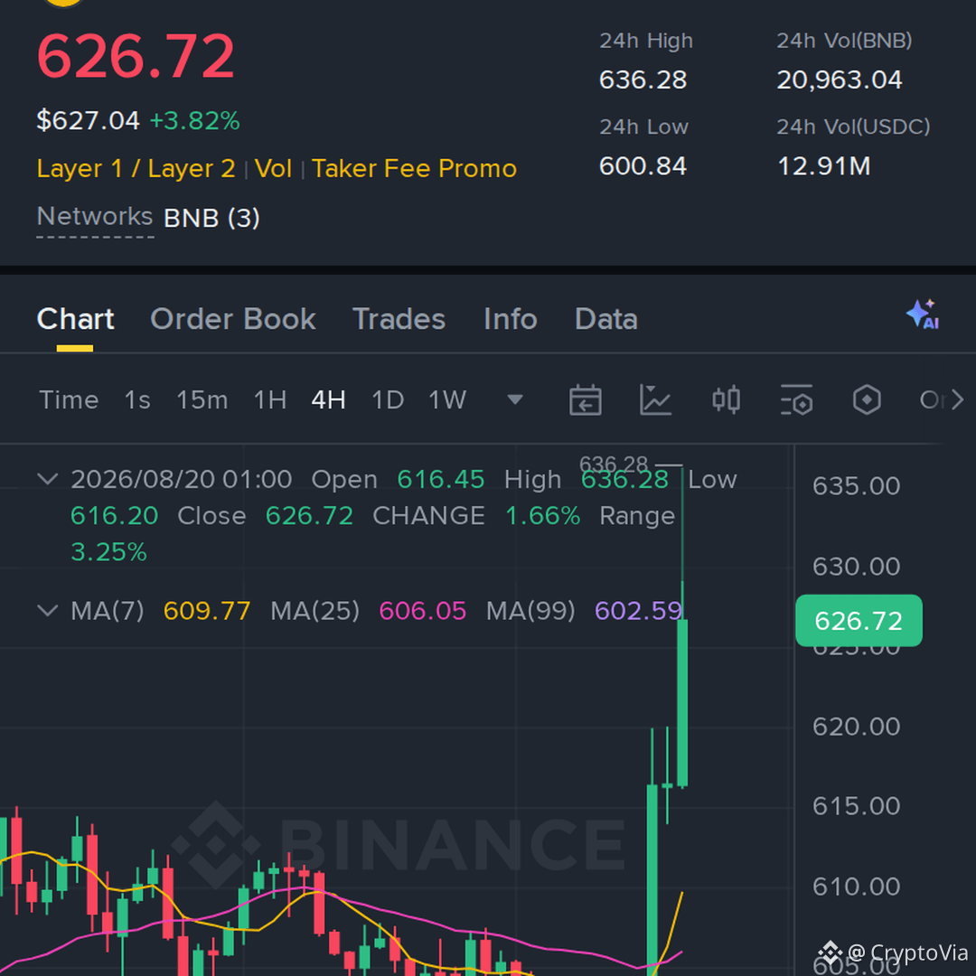Image resolution: width=976 pixels, height=976 pixels.
Task: Click the Close value 626.72
Action: (309, 515)
